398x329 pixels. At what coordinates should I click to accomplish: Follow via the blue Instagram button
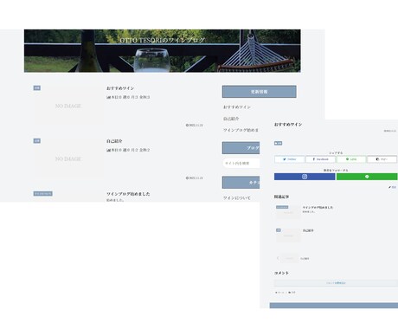(305, 177)
